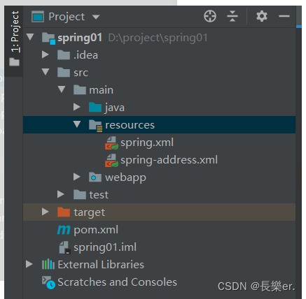Click the blue java sources folder icon
This screenshot has width=306, height=299.
95,107
